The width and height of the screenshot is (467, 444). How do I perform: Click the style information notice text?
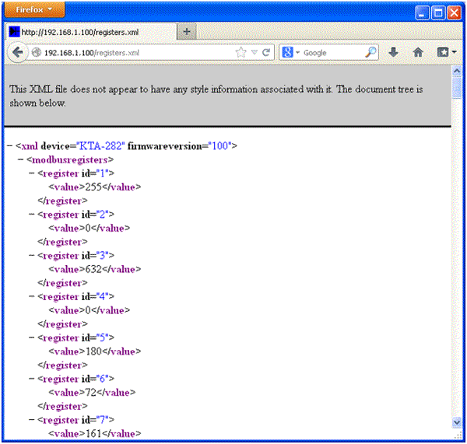point(216,96)
